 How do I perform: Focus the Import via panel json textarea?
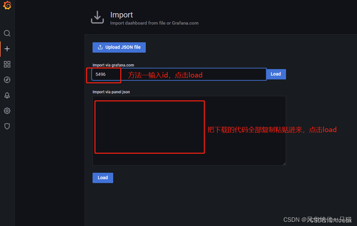189,131
